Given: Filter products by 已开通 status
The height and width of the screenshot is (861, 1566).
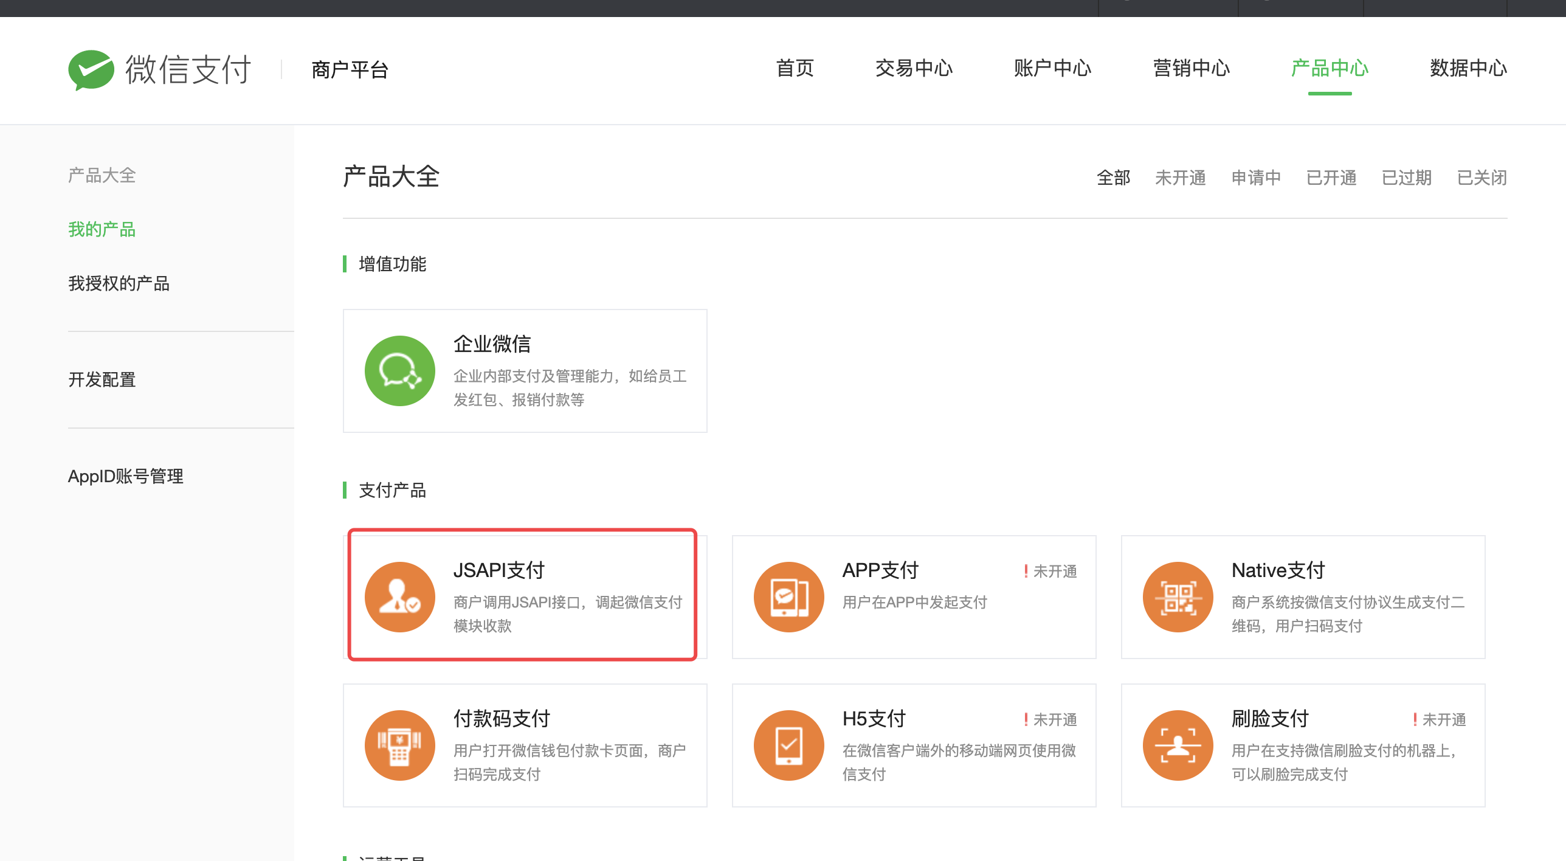Looking at the screenshot, I should point(1331,178).
